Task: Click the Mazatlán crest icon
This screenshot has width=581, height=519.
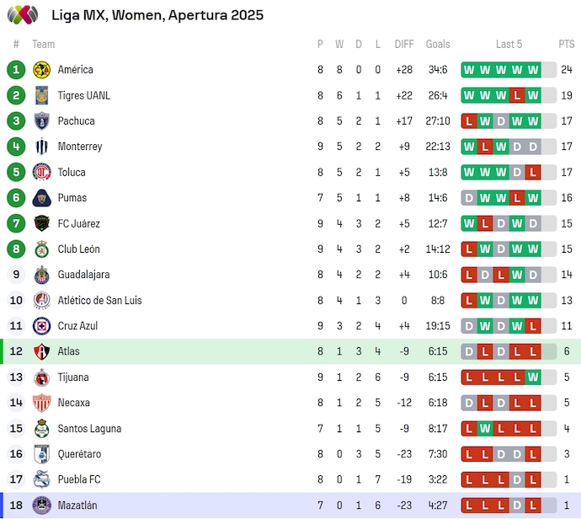Action: (x=41, y=506)
